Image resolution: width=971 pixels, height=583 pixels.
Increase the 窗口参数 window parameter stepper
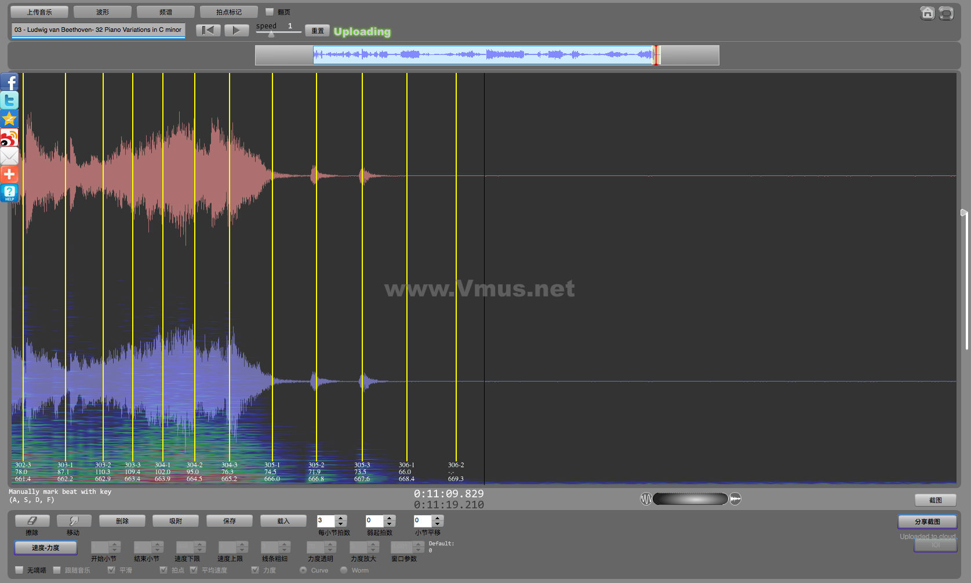tap(419, 544)
